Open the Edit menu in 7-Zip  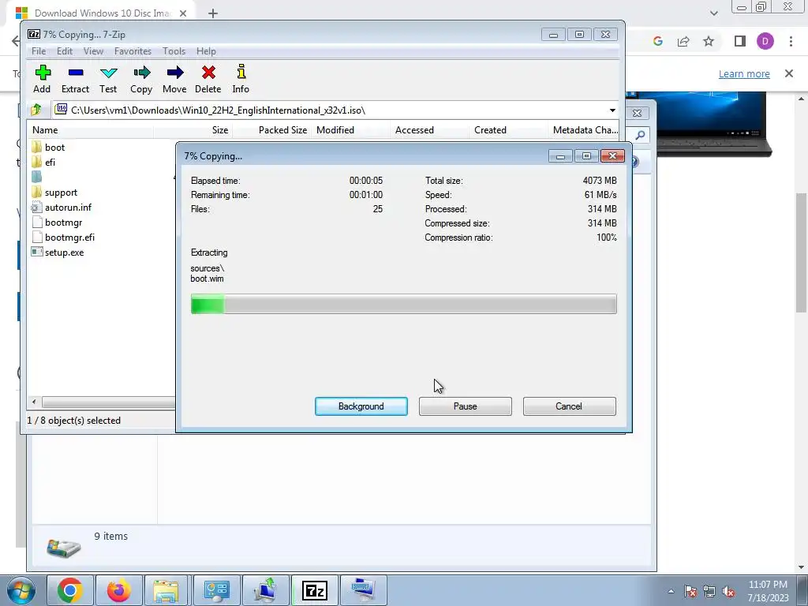coord(65,51)
